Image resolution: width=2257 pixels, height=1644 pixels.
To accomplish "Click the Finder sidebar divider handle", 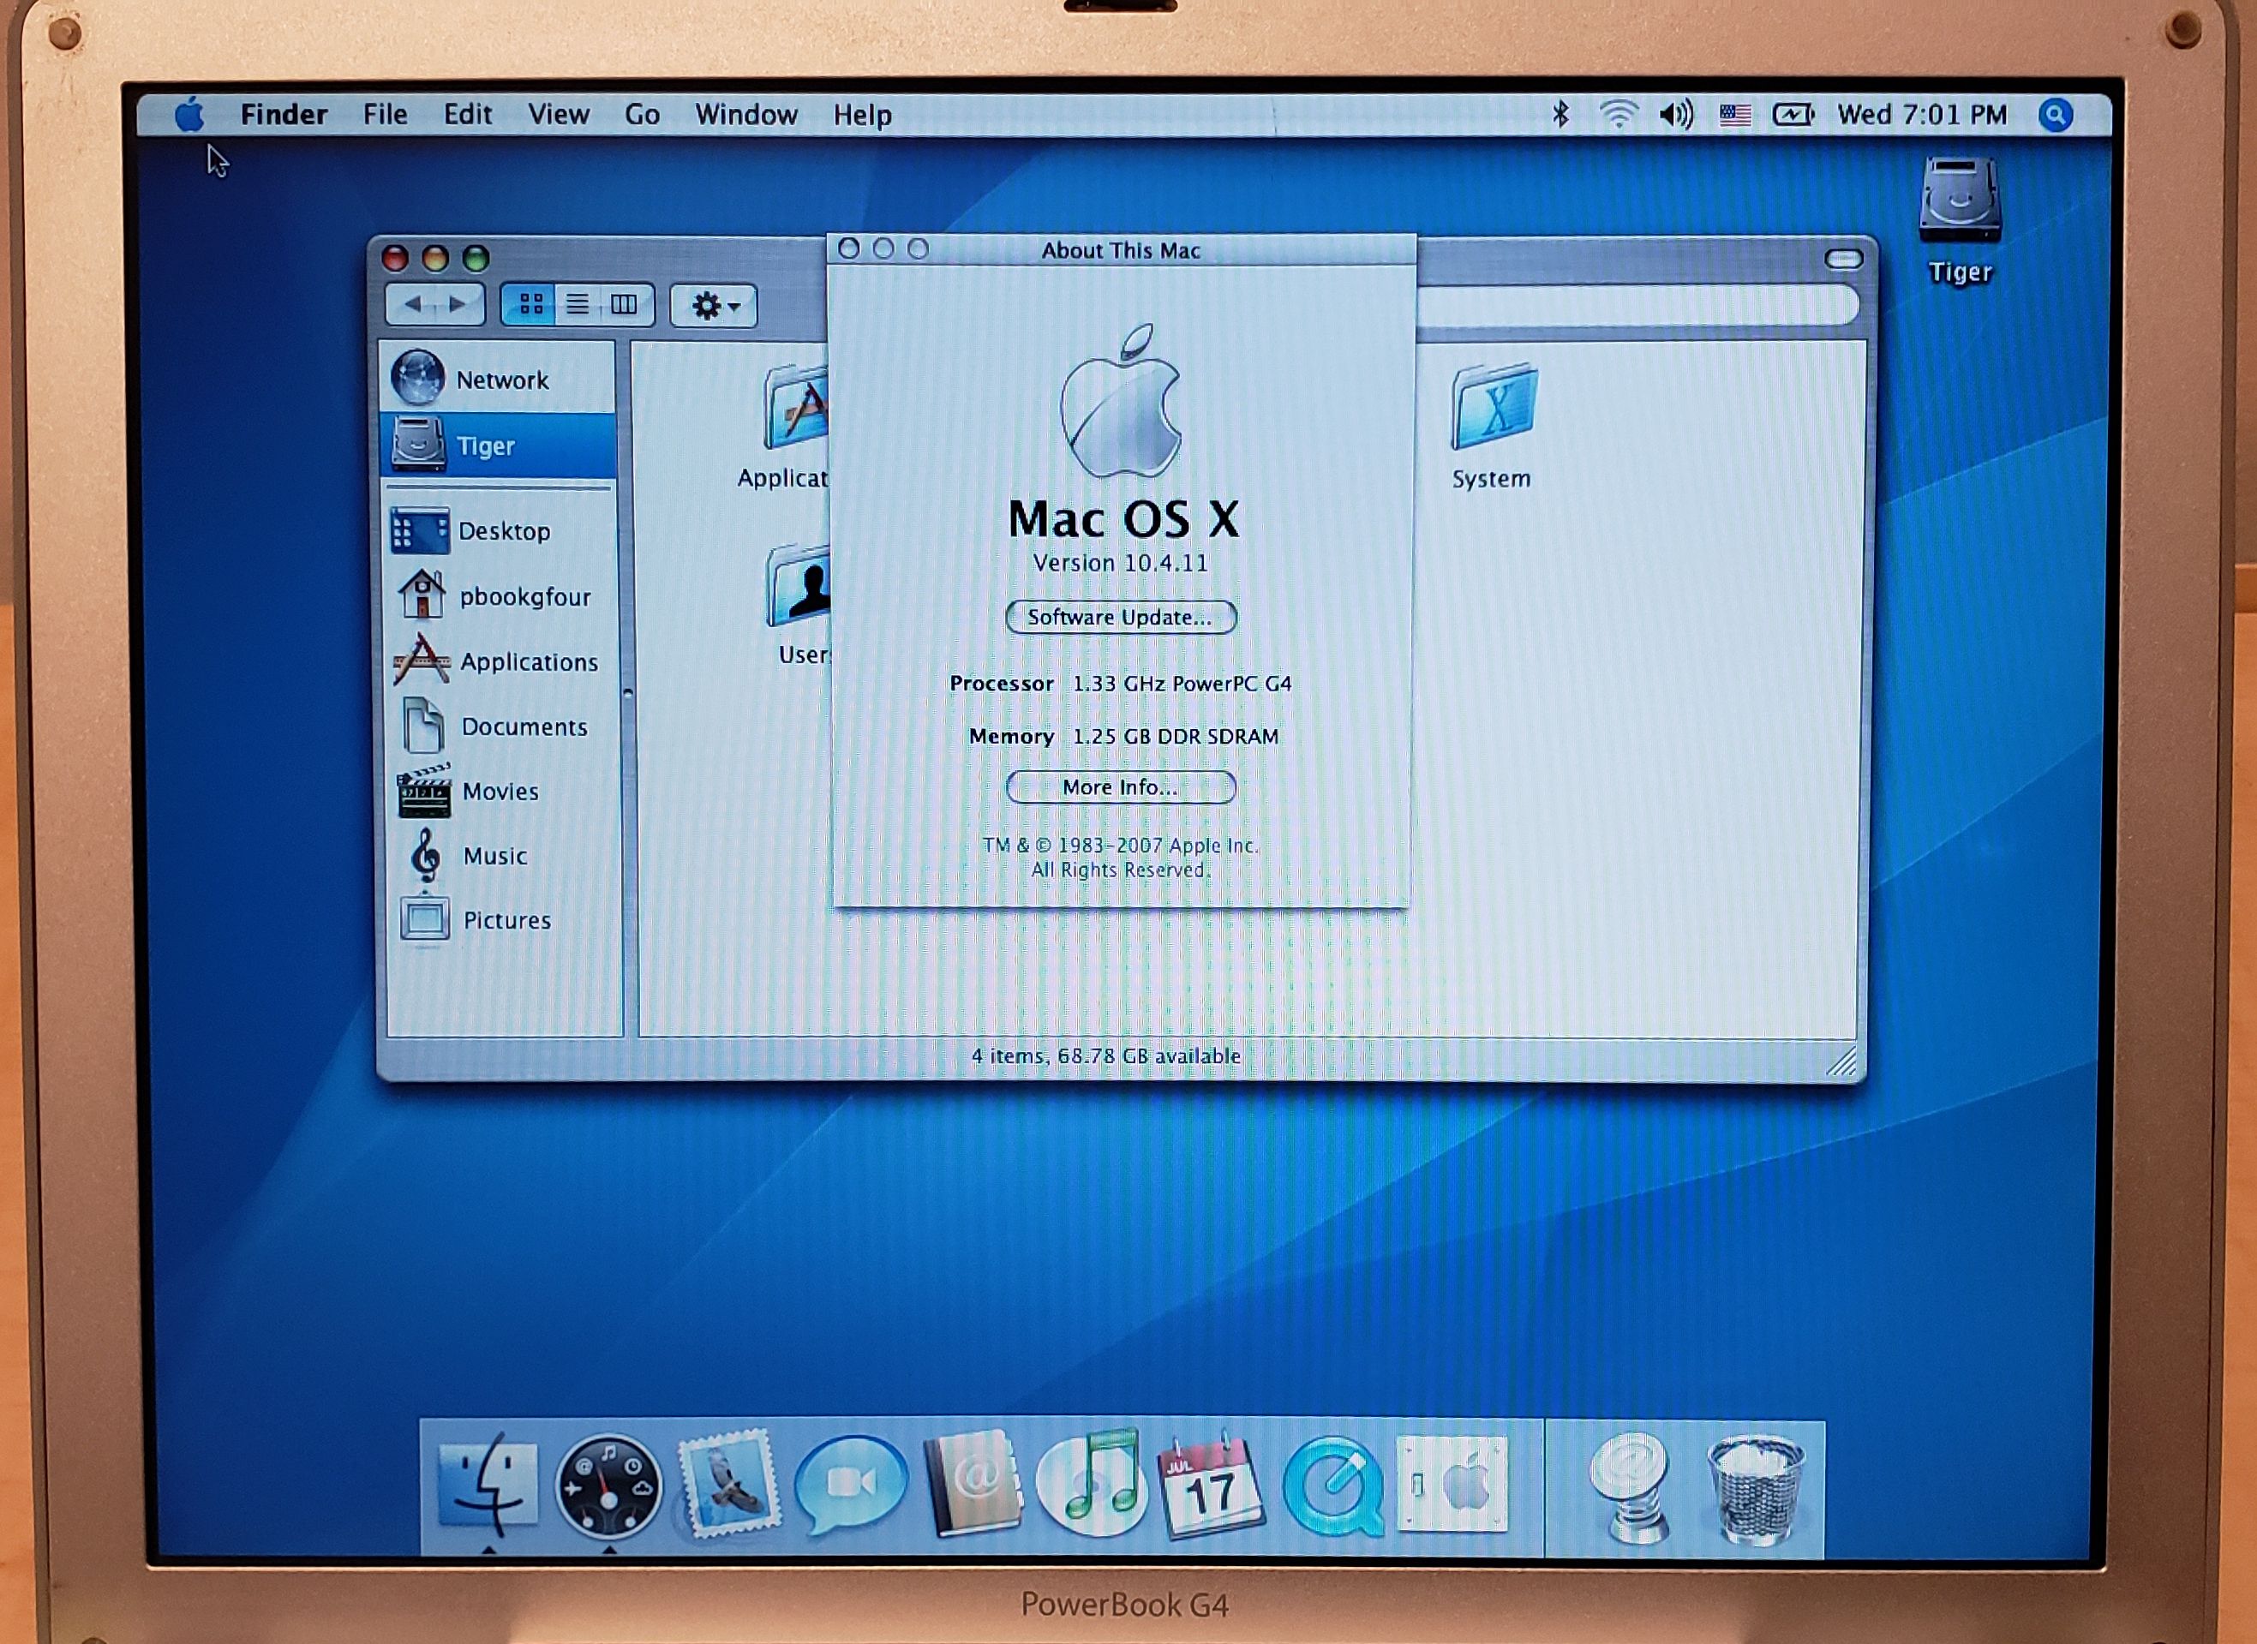I will [628, 692].
